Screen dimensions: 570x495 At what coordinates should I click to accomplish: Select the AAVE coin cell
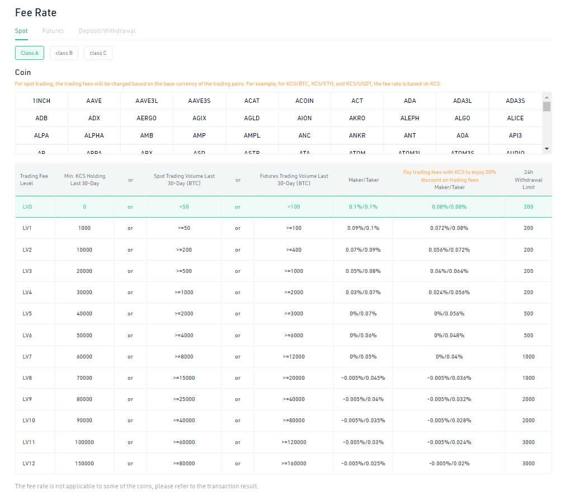(x=94, y=101)
